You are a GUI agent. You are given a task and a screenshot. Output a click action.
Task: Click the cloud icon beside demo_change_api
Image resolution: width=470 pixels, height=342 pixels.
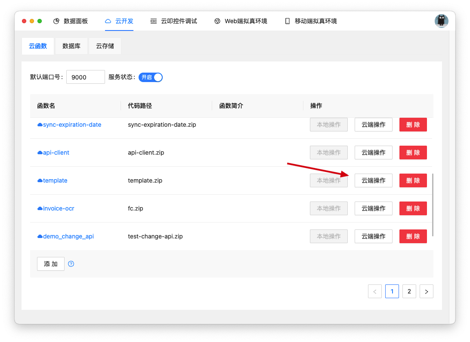point(40,236)
